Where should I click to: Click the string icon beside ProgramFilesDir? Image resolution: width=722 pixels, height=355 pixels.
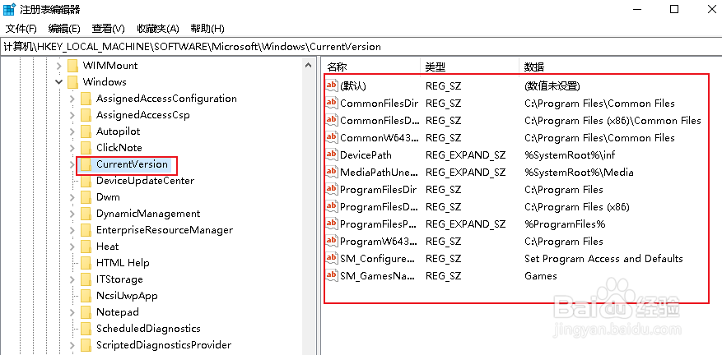pyautogui.click(x=332, y=189)
